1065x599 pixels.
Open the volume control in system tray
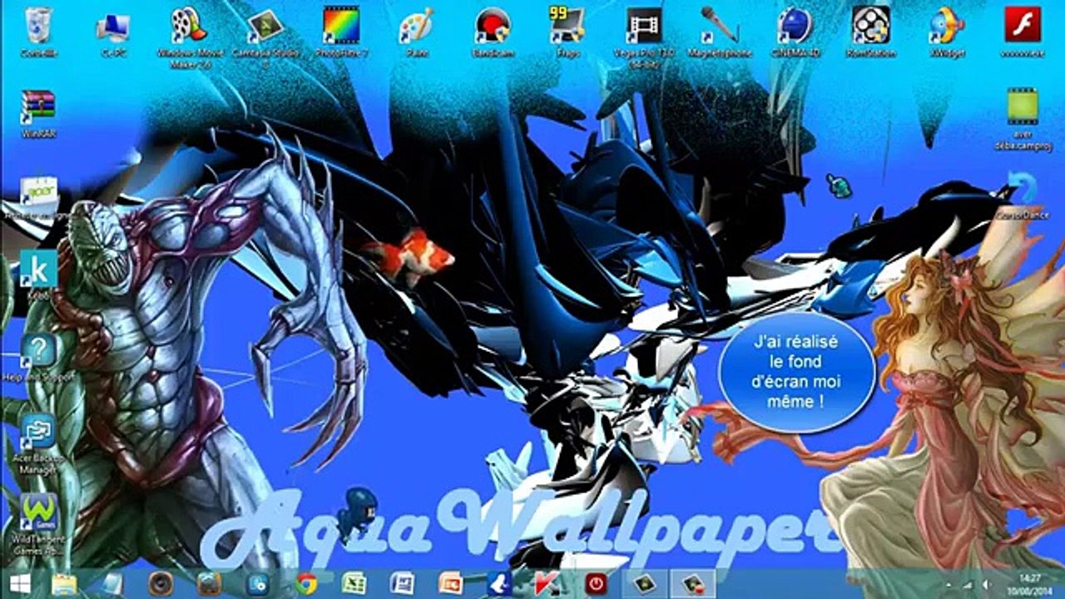985,584
